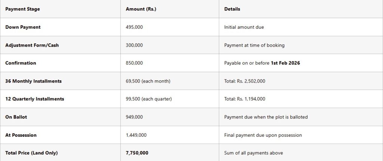Click the 99,500 (each quarter) cell

149,99
